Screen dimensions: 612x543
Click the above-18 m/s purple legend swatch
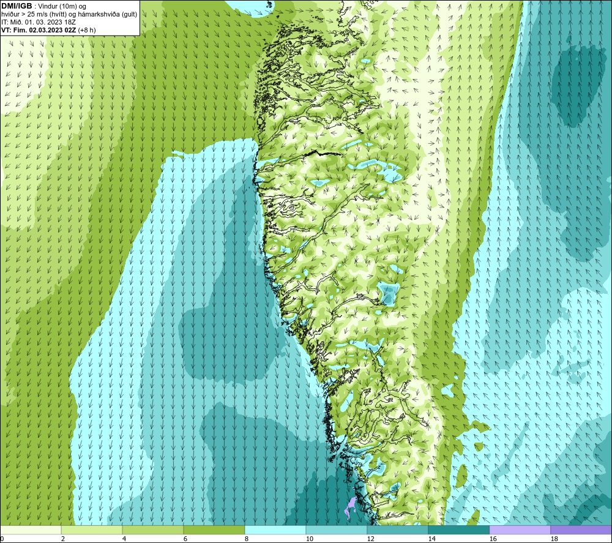581,530
